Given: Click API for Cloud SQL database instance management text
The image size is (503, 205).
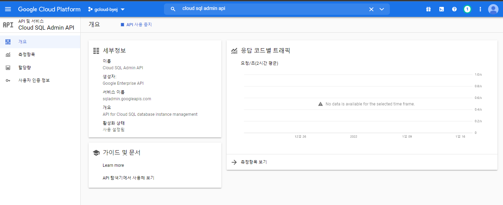Looking at the screenshot, I should (x=150, y=114).
